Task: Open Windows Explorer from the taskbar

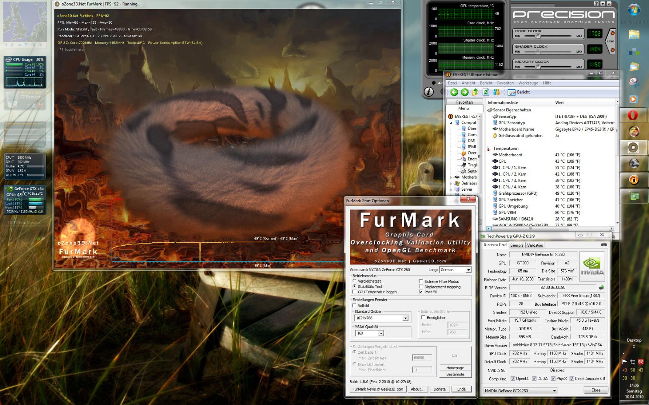Action: click(634, 34)
